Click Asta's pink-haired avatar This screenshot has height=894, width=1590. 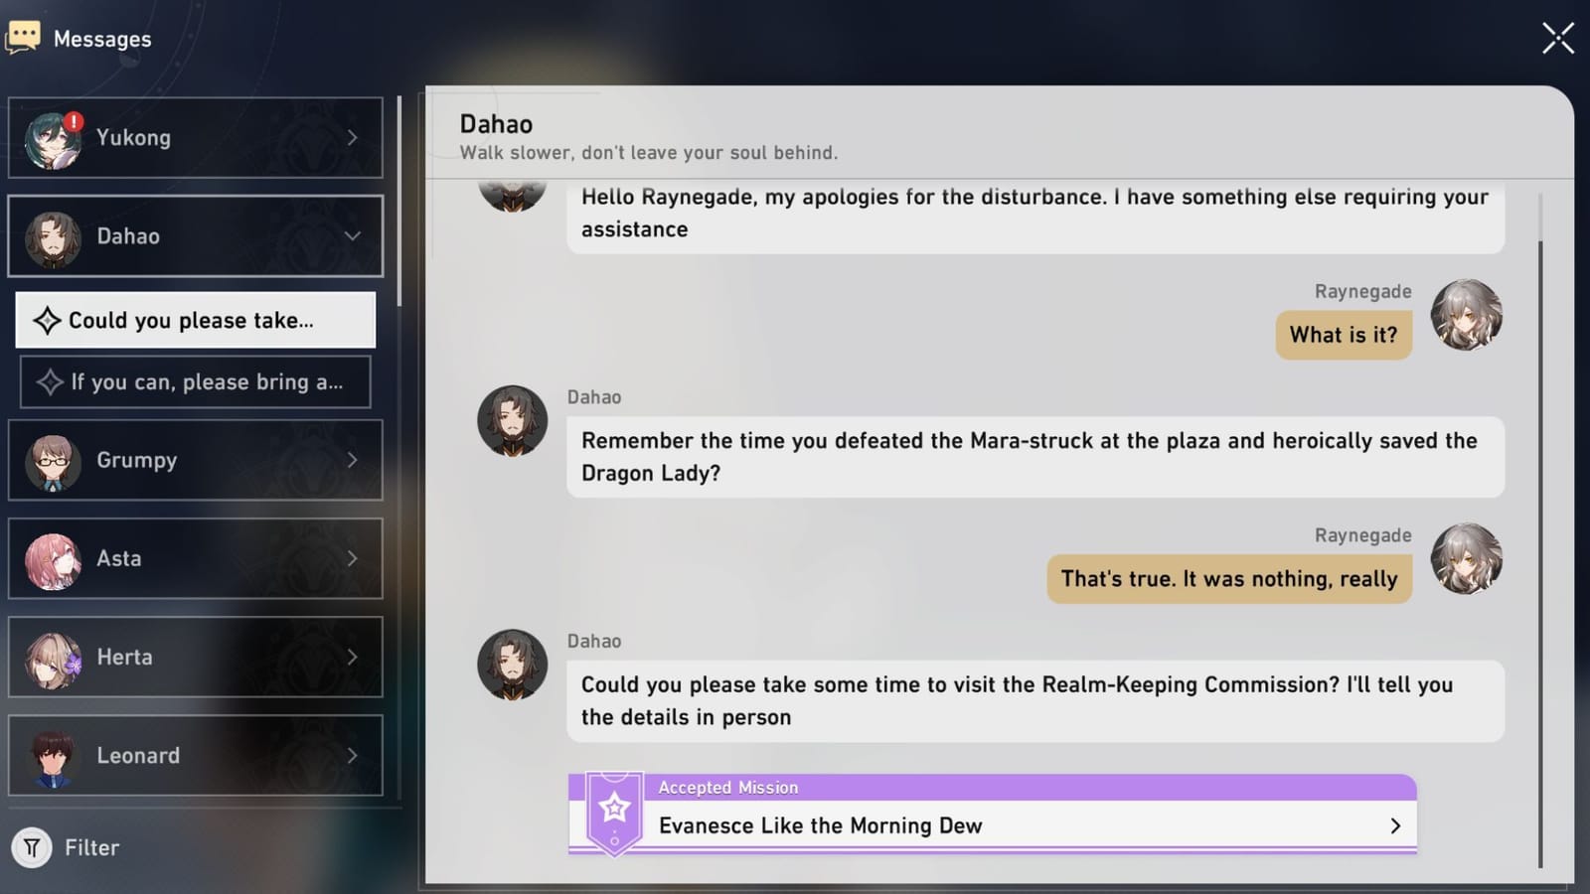53,559
